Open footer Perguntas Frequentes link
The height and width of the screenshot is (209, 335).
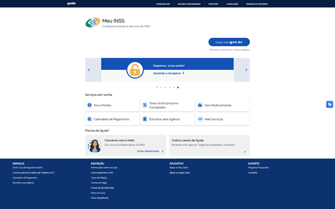pos(258,167)
